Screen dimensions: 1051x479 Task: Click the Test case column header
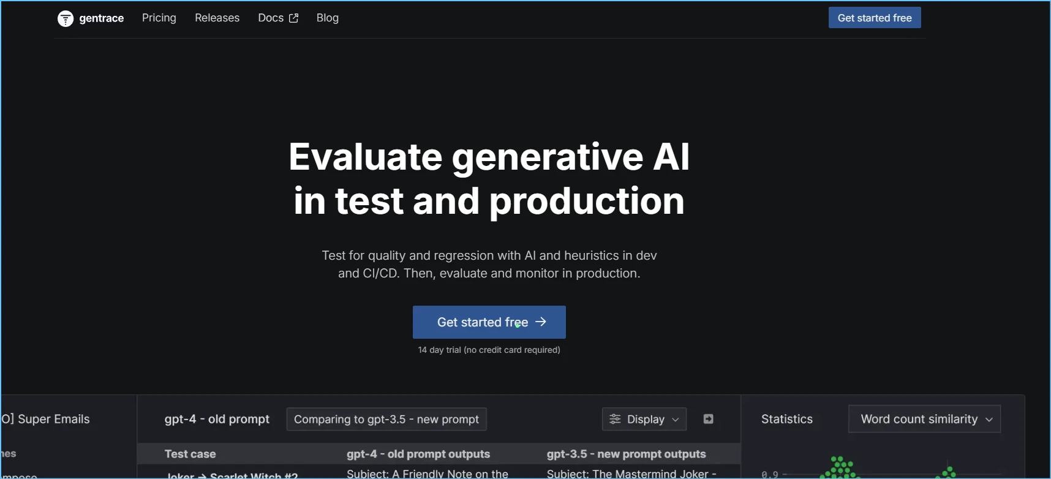click(190, 454)
